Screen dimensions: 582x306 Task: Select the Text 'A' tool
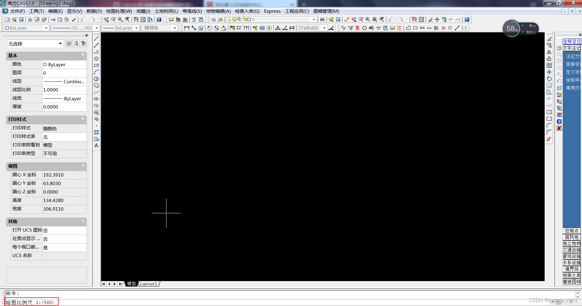pos(96,146)
